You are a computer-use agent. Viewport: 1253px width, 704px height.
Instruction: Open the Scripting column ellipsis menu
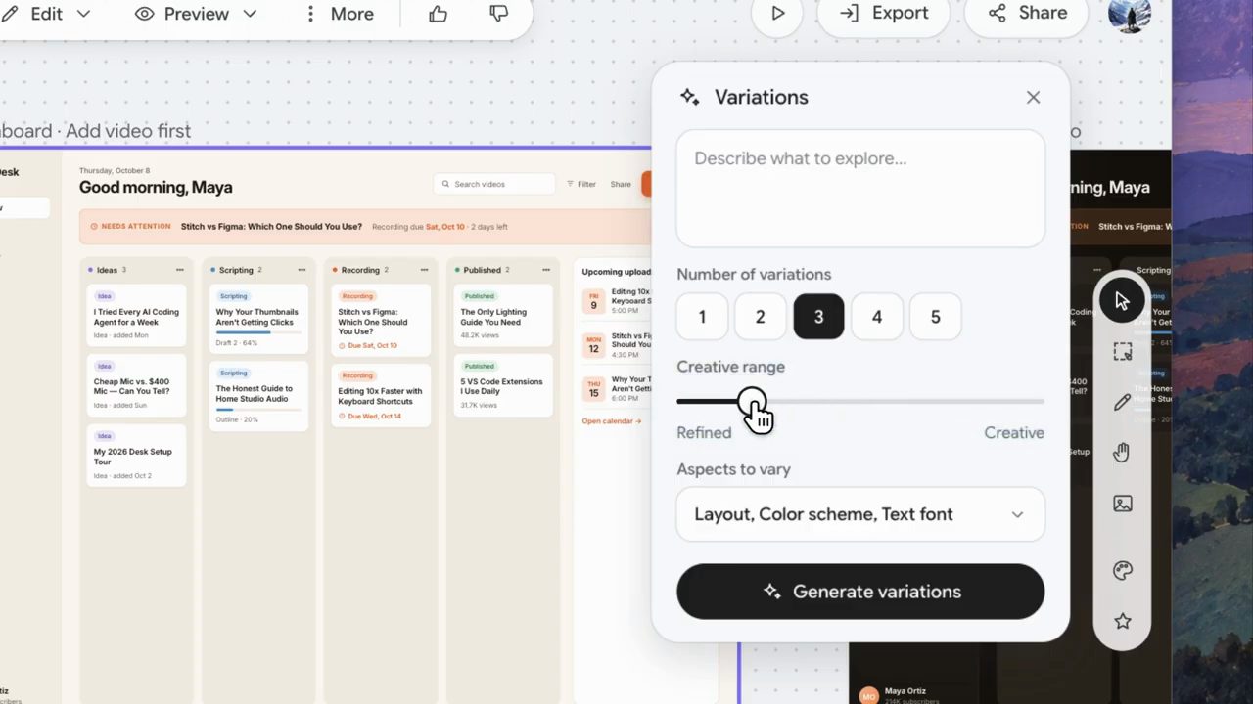coord(302,270)
